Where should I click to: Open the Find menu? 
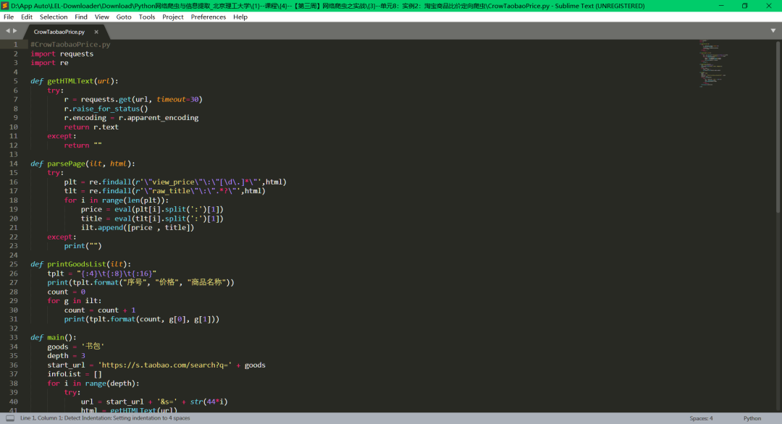point(81,17)
